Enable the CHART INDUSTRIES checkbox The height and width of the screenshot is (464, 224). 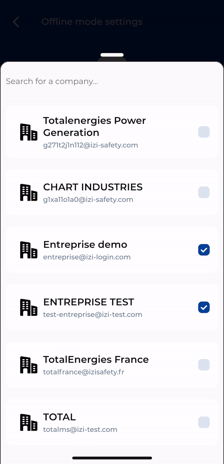tap(204, 193)
